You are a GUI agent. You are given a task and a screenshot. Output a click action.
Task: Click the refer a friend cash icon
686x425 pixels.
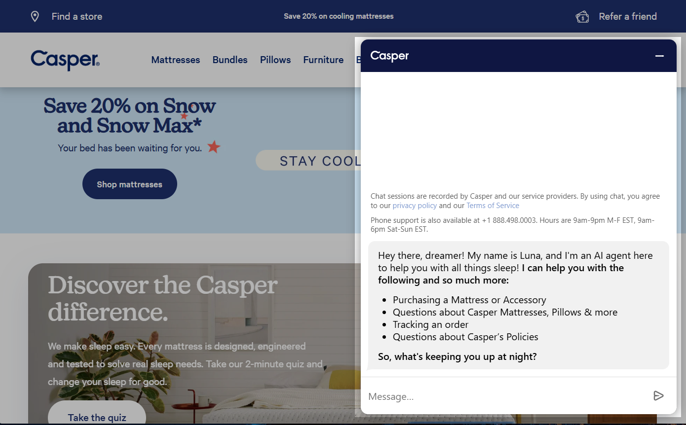582,17
